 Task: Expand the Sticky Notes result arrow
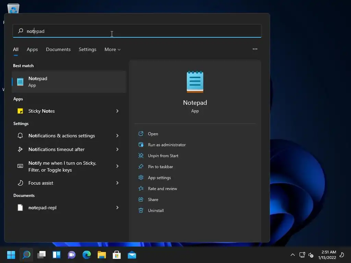117,111
